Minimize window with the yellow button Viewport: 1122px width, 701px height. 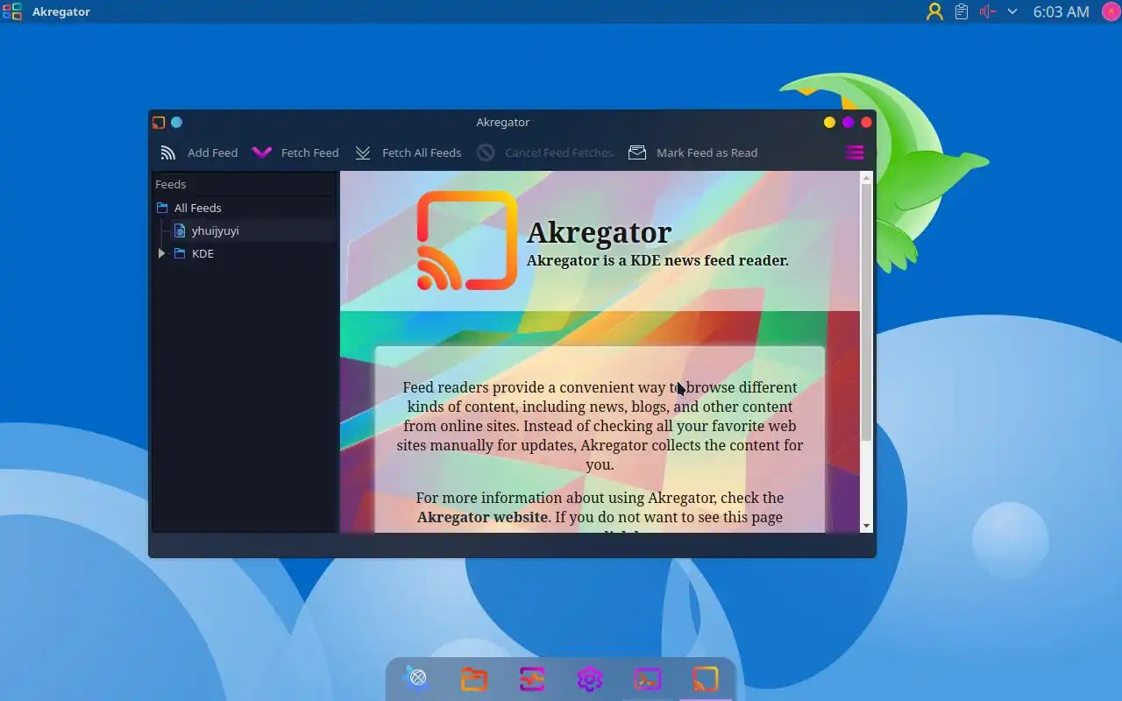829,123
